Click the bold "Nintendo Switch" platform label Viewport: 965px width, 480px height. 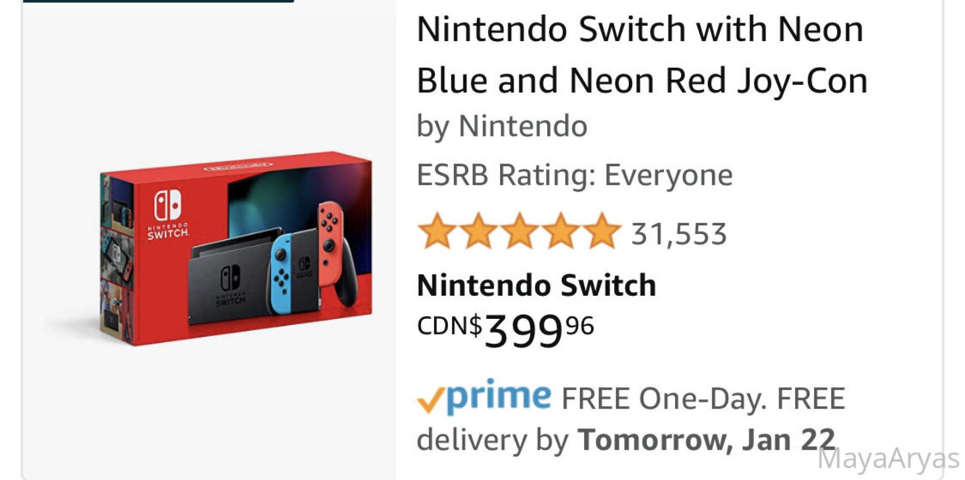tap(536, 285)
